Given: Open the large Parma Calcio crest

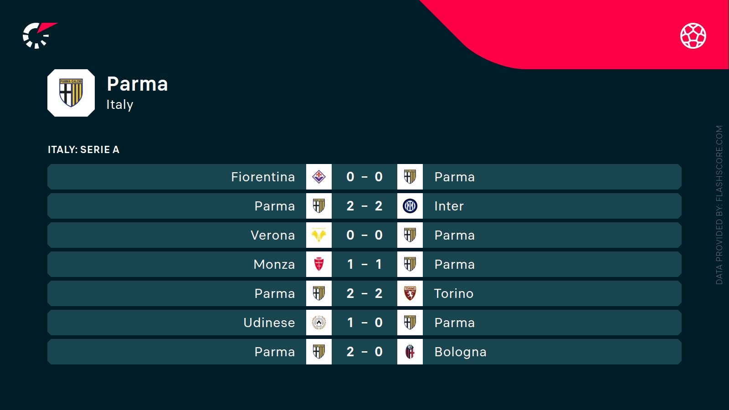Looking at the screenshot, I should 71,93.
